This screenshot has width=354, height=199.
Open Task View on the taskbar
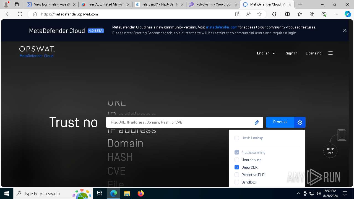pos(100,193)
